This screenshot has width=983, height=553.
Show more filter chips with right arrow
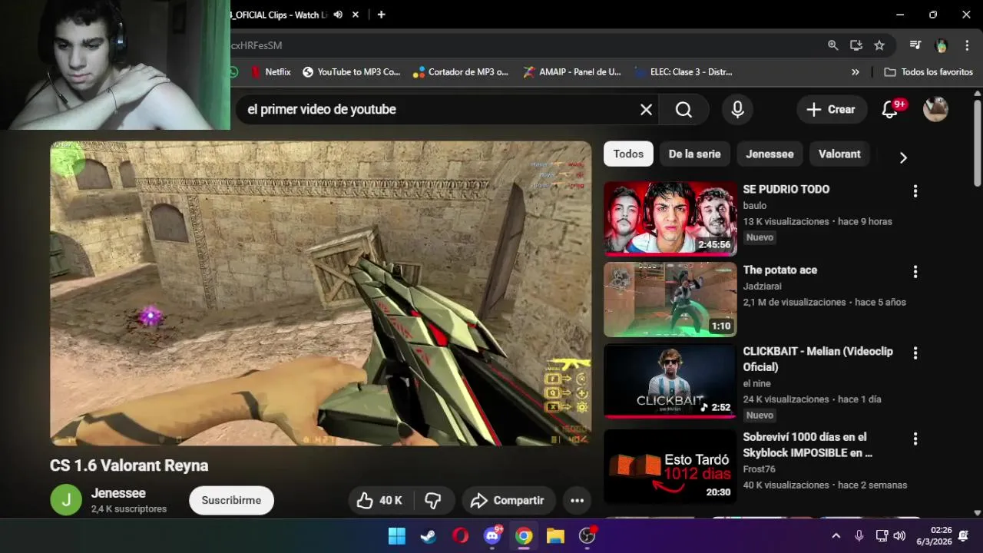tap(903, 157)
